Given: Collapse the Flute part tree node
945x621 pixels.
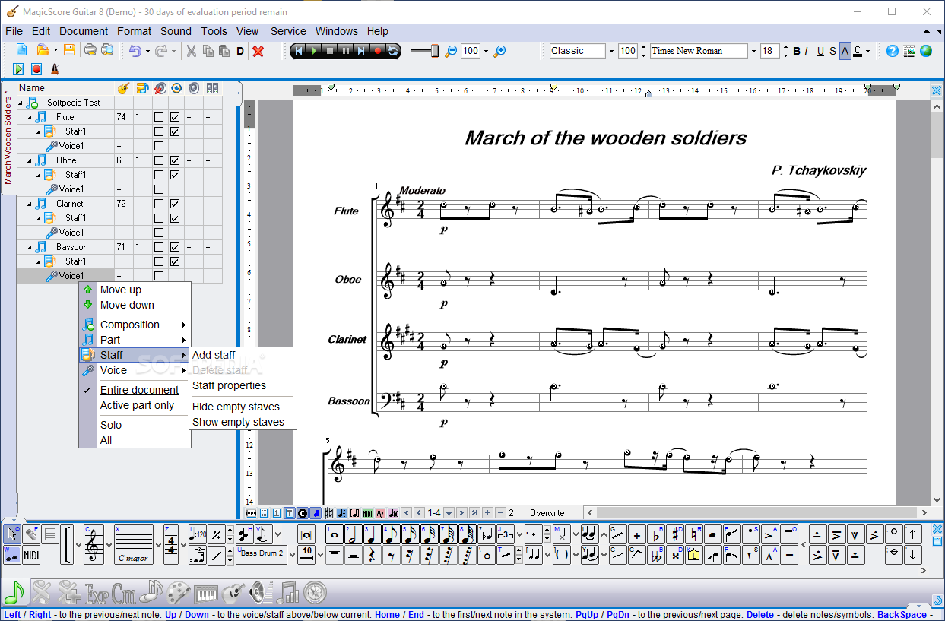Looking at the screenshot, I should coord(30,117).
